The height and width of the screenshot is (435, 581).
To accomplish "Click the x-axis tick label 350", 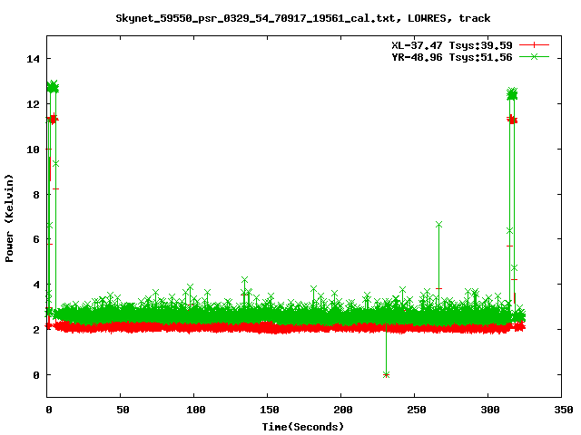I will coord(563,410).
